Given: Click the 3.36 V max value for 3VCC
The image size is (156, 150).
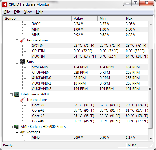Looking at the screenshot, I should point(130,24).
